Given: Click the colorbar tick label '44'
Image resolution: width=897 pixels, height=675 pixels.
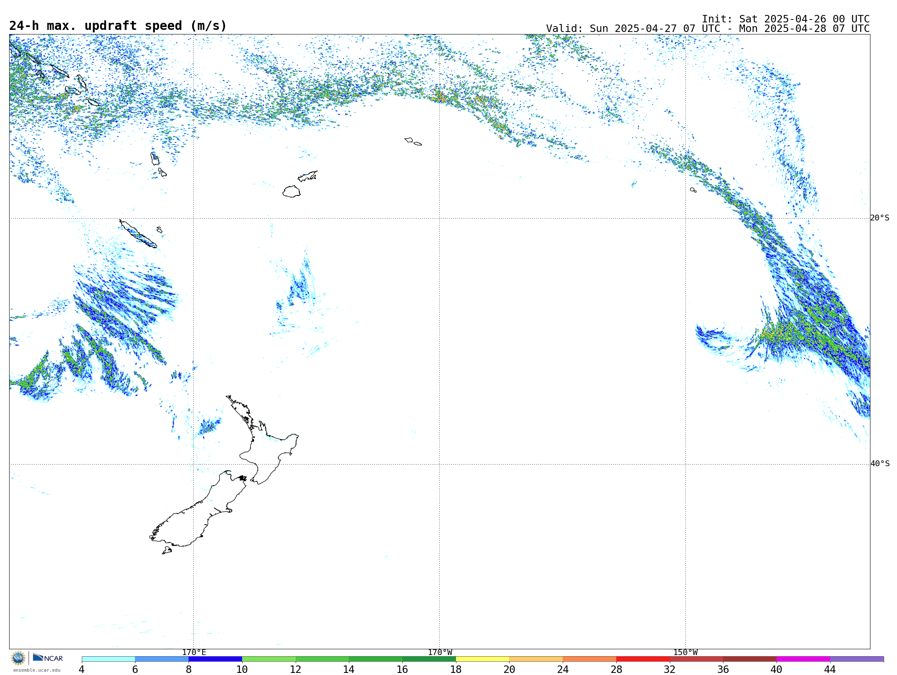Looking at the screenshot, I should 830,670.
